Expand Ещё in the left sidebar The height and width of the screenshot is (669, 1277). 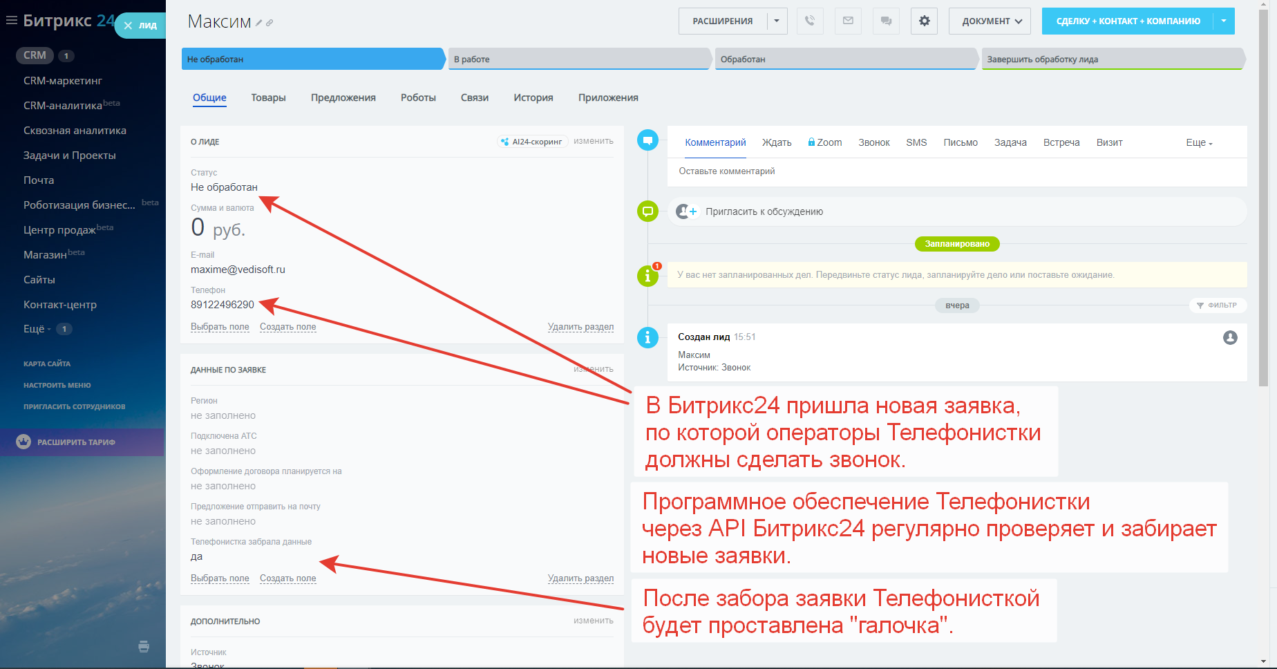pos(37,329)
